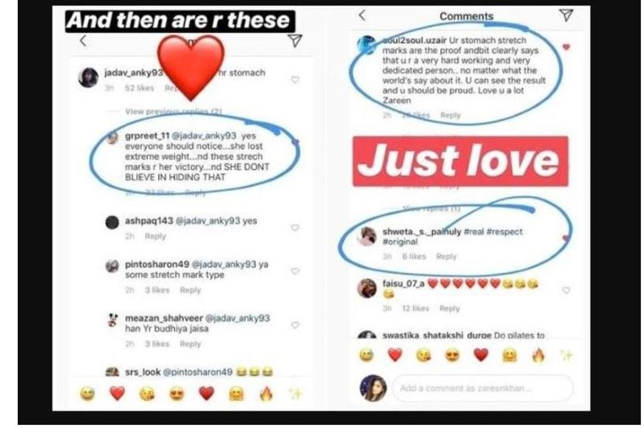Insert hugging emoji in right emoji bar
Screen dimensions: 644x428
(510, 355)
